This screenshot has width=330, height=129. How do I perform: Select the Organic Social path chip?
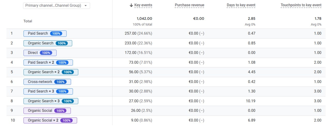tap(40, 111)
